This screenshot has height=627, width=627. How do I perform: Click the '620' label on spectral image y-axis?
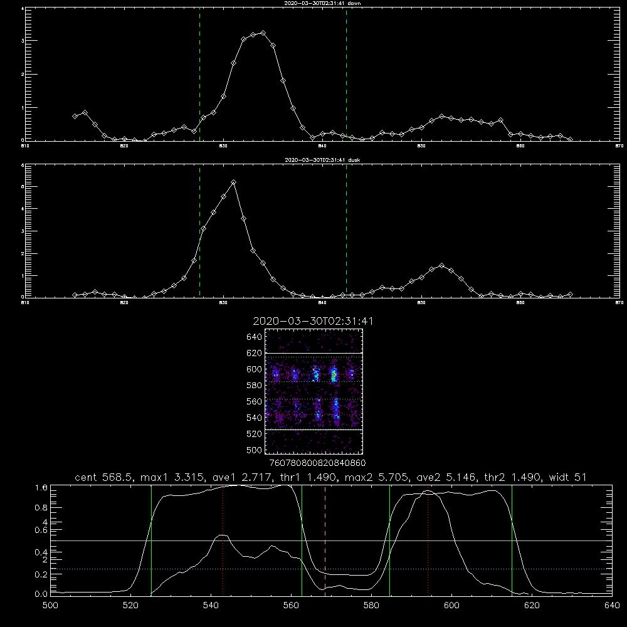255,353
